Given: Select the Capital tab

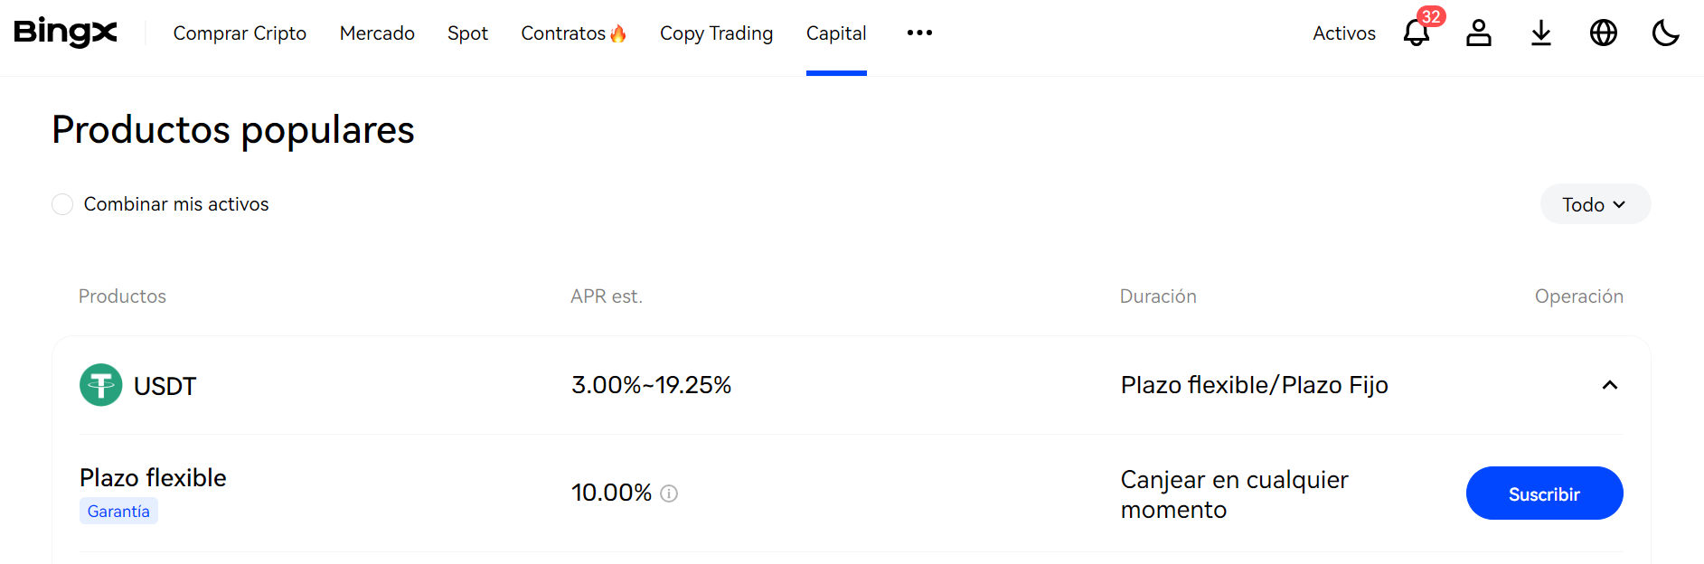Looking at the screenshot, I should pyautogui.click(x=836, y=33).
